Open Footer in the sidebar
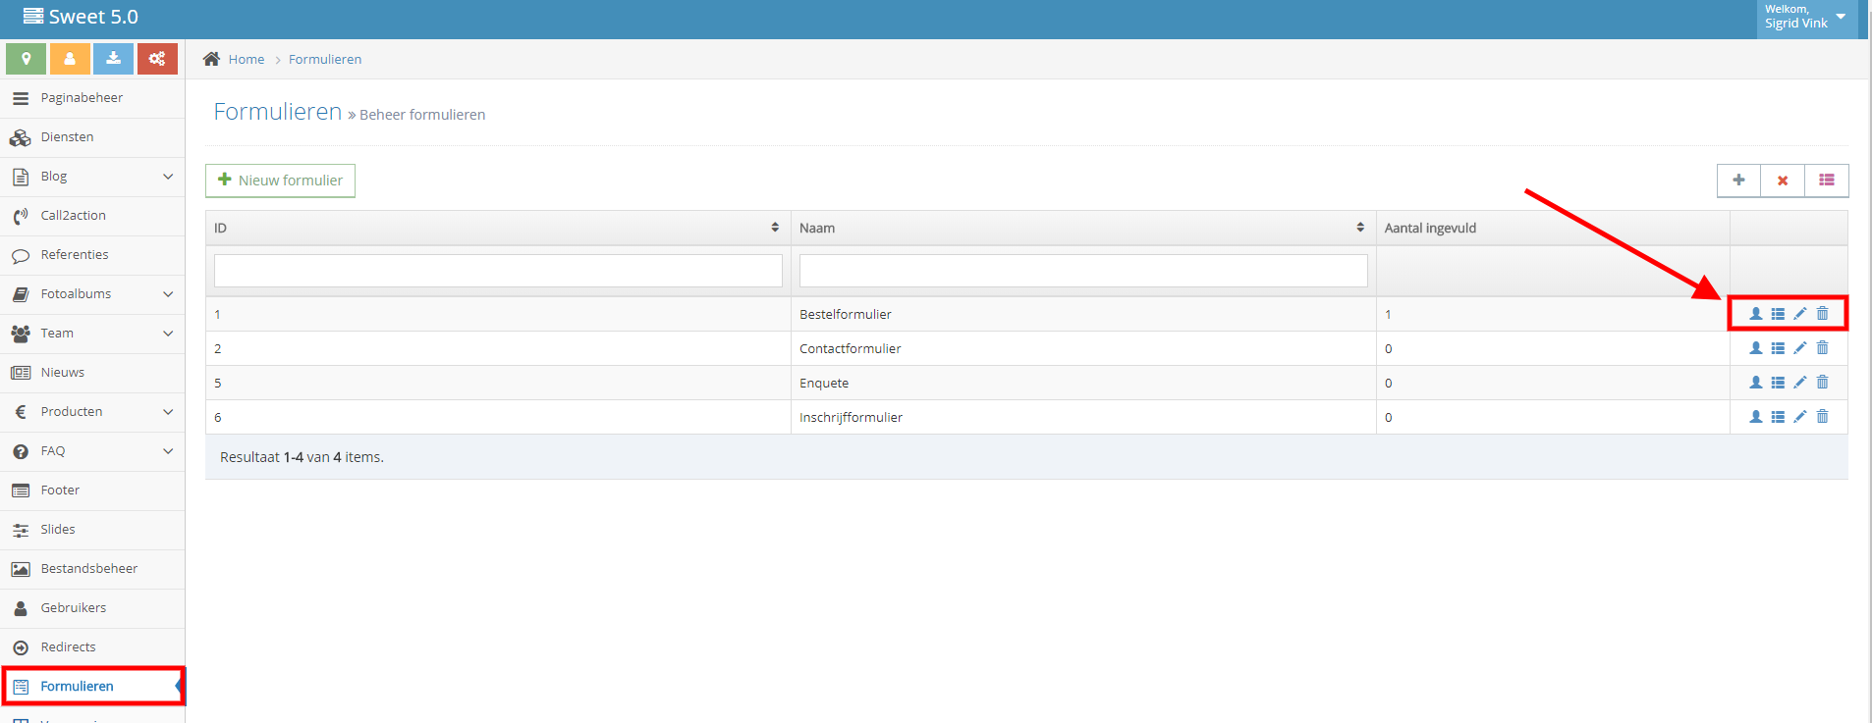This screenshot has width=1872, height=723. click(x=92, y=491)
